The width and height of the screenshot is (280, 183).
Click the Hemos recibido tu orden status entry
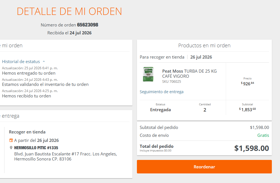tap(26, 96)
